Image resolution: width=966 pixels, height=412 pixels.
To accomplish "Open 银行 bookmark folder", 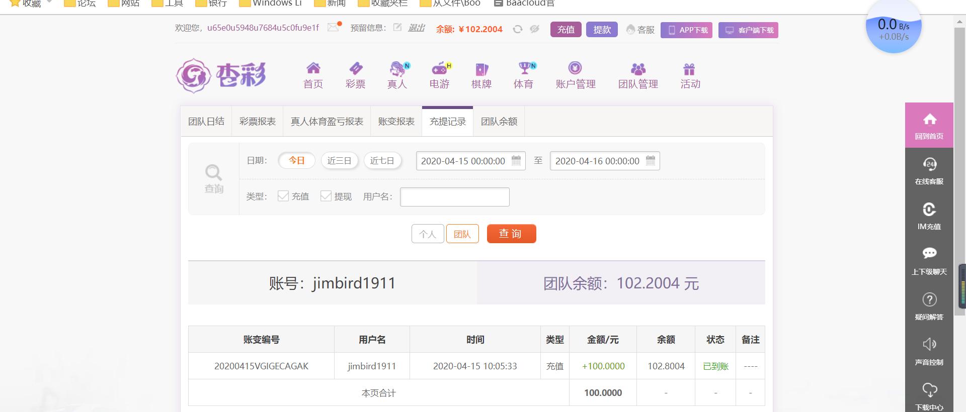I will pos(211,4).
